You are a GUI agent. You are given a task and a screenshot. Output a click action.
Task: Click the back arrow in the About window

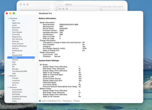tap(55, 5)
